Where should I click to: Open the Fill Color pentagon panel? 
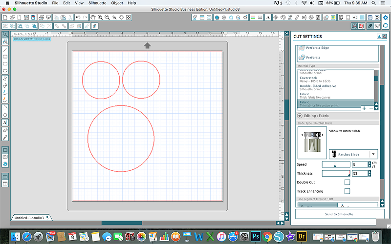tap(217, 18)
